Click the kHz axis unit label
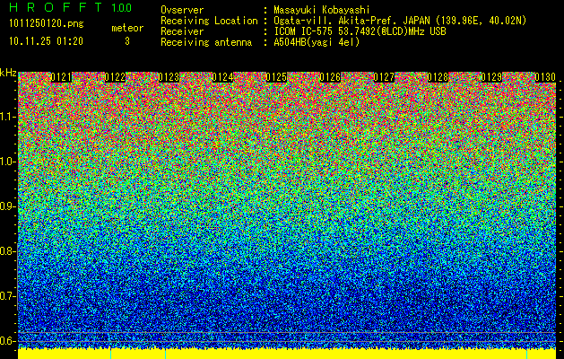The image size is (564, 359). [8, 73]
